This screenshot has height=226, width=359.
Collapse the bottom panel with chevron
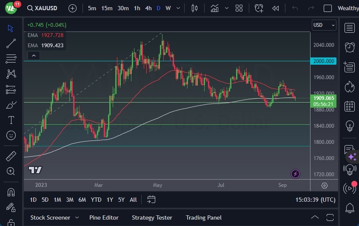(315, 217)
